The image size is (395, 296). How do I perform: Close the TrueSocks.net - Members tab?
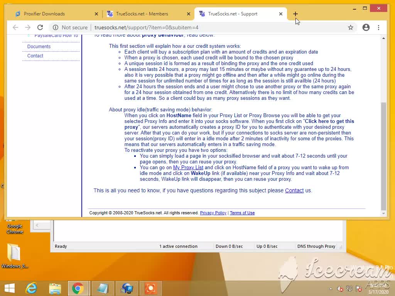188,14
